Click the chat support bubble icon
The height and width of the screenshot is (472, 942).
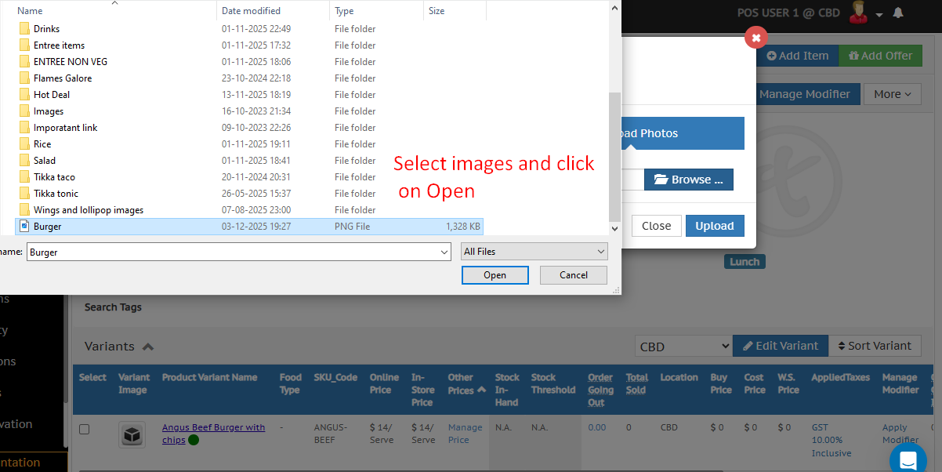coord(908,459)
